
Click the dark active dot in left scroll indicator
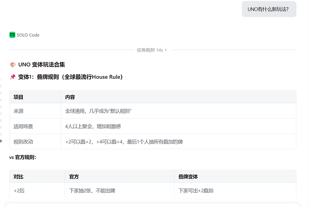(1, 141)
